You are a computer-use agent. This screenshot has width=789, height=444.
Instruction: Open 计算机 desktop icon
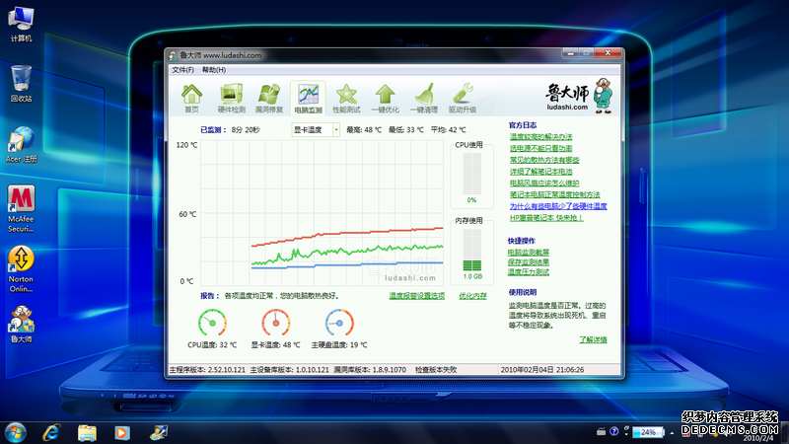[21, 24]
